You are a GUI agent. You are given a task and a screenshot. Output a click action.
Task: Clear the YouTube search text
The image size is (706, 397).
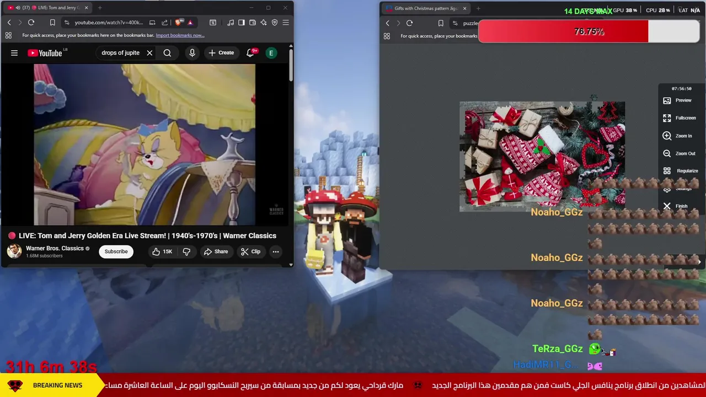coord(149,53)
